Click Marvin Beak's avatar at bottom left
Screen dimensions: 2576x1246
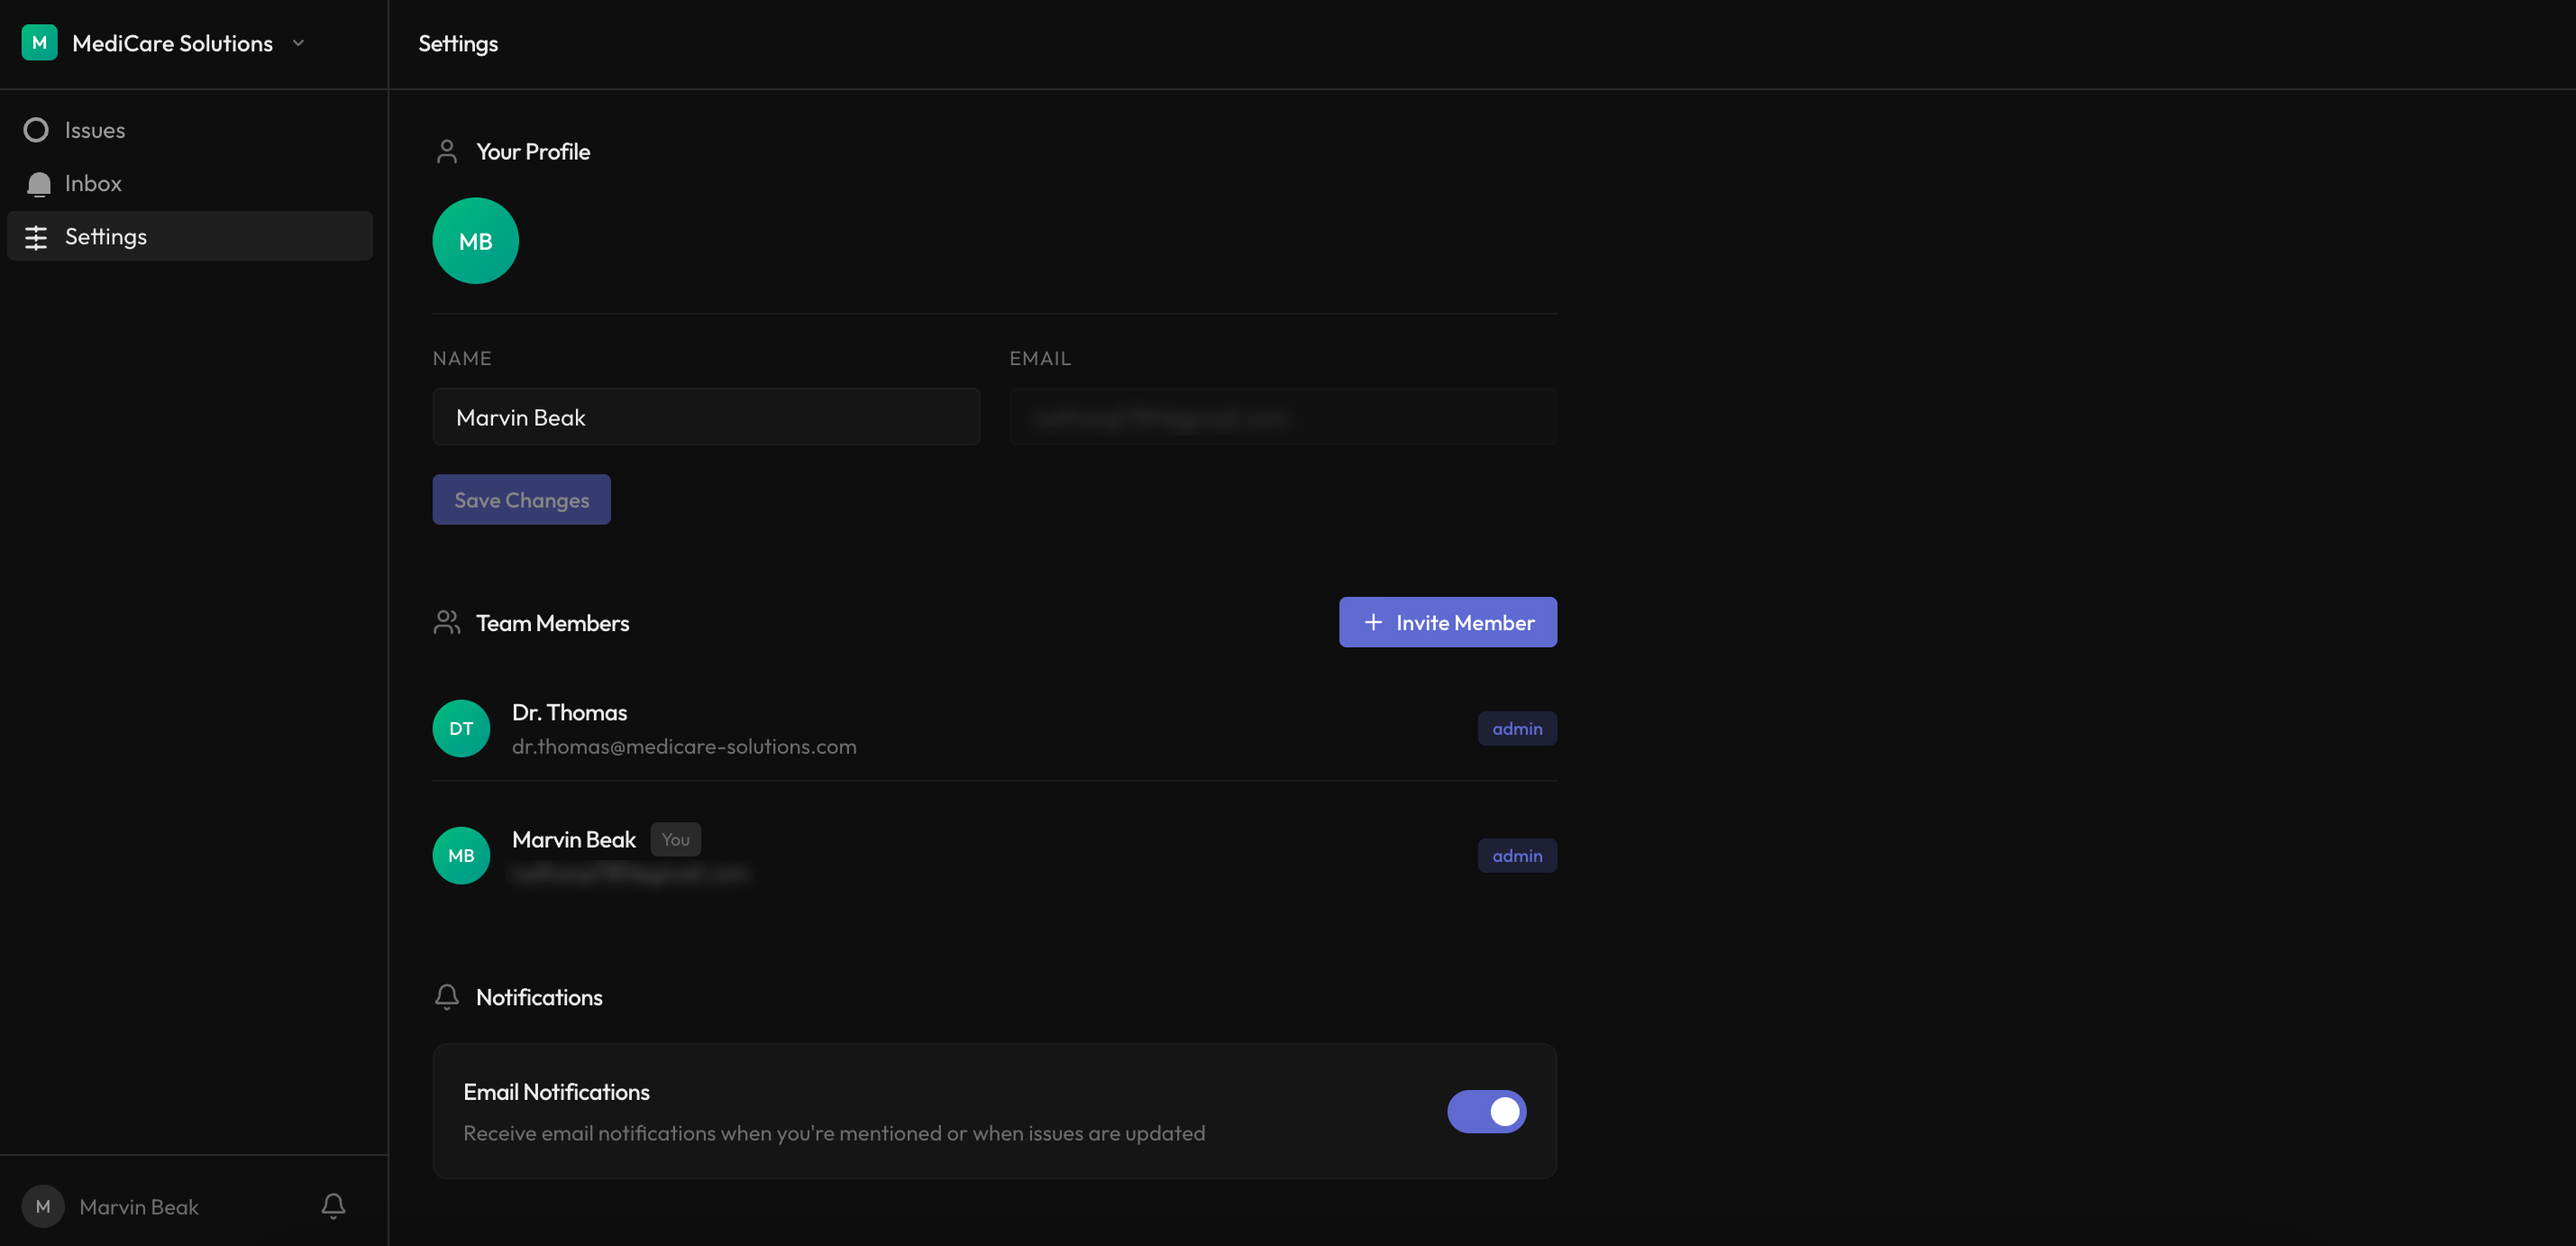(x=42, y=1206)
